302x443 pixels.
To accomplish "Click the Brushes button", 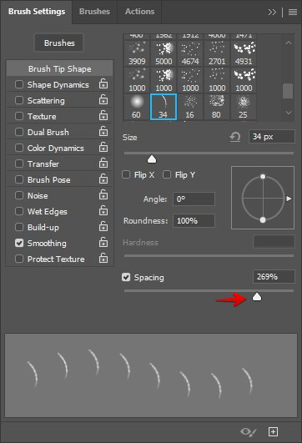I will (59, 43).
